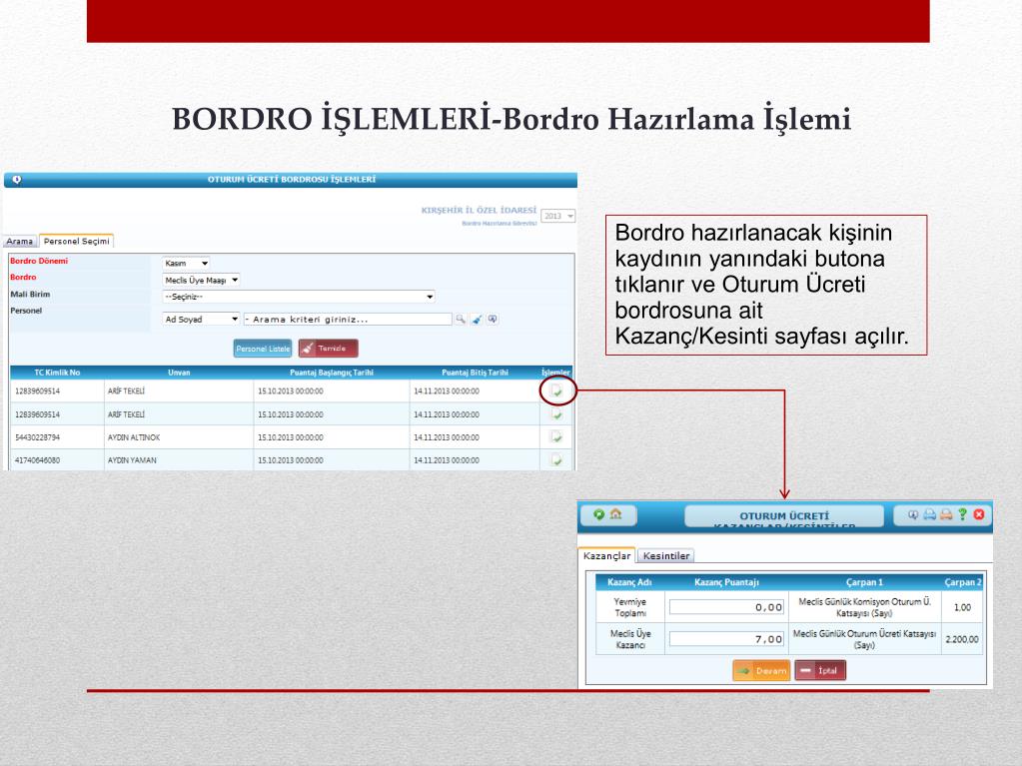Image resolution: width=1022 pixels, height=766 pixels.
Task: Click Puantaj Başlangıç Tarihi column header
Action: pos(331,373)
